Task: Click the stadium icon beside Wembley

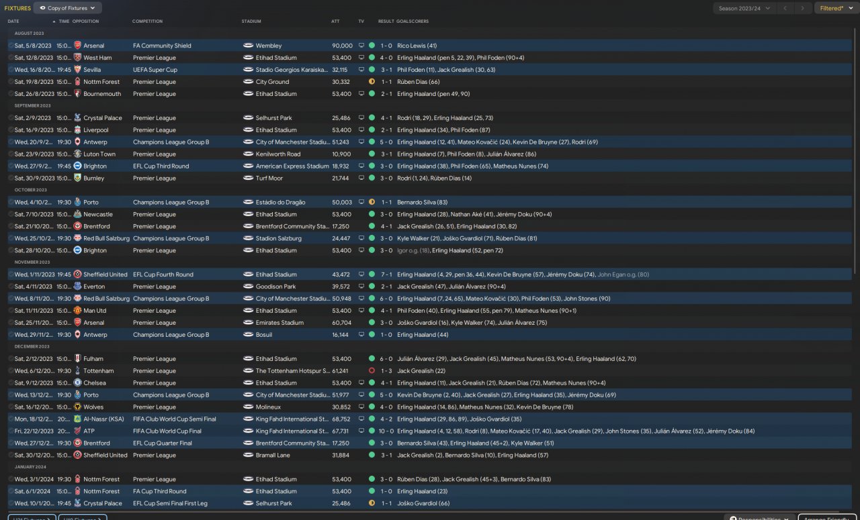Action: click(x=247, y=46)
